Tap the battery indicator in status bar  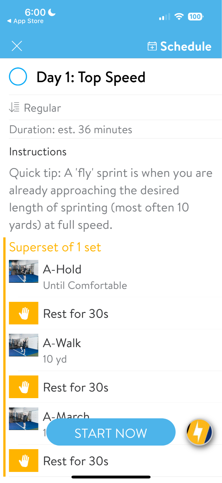click(196, 16)
